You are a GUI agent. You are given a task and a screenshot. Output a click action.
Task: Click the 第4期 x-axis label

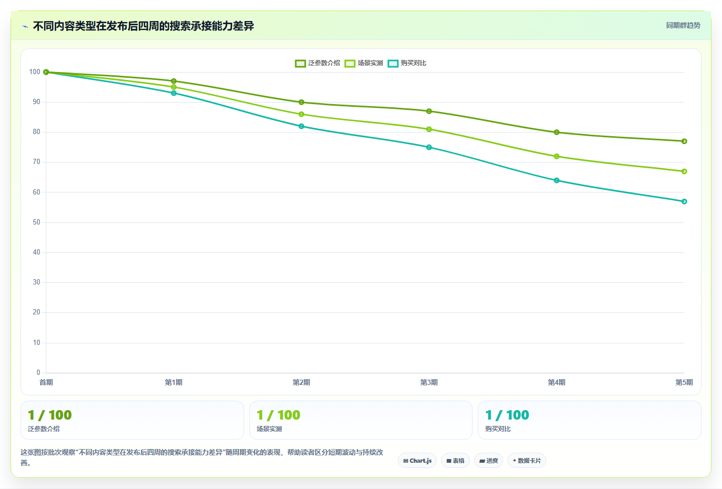557,382
